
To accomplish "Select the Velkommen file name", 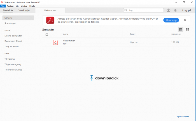I will [x=69, y=41].
